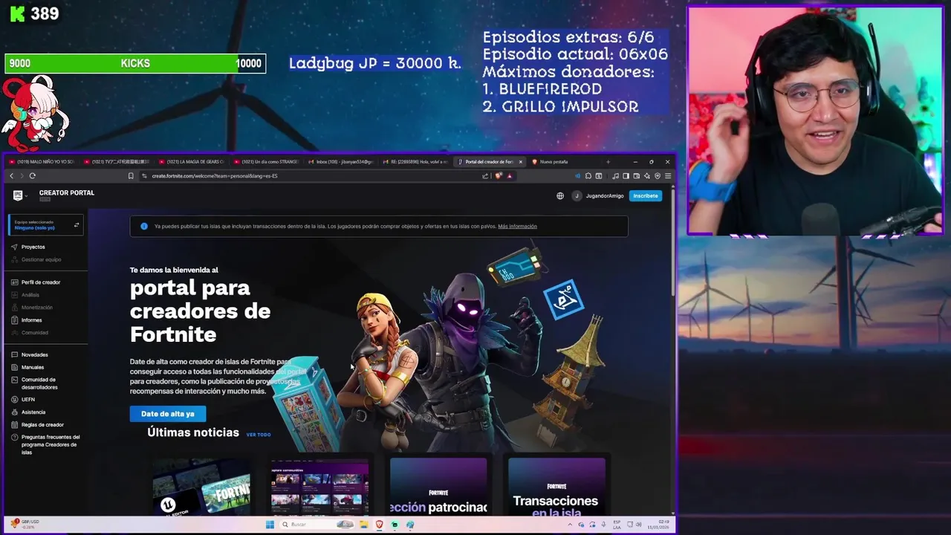Open the Windows Start button

pyautogui.click(x=270, y=525)
